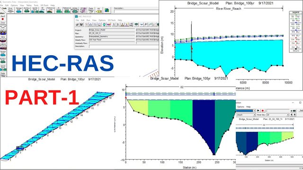Open the Junction editor in left sidebar
This screenshot has width=303, height=170.
pyautogui.click(x=3, y=18)
